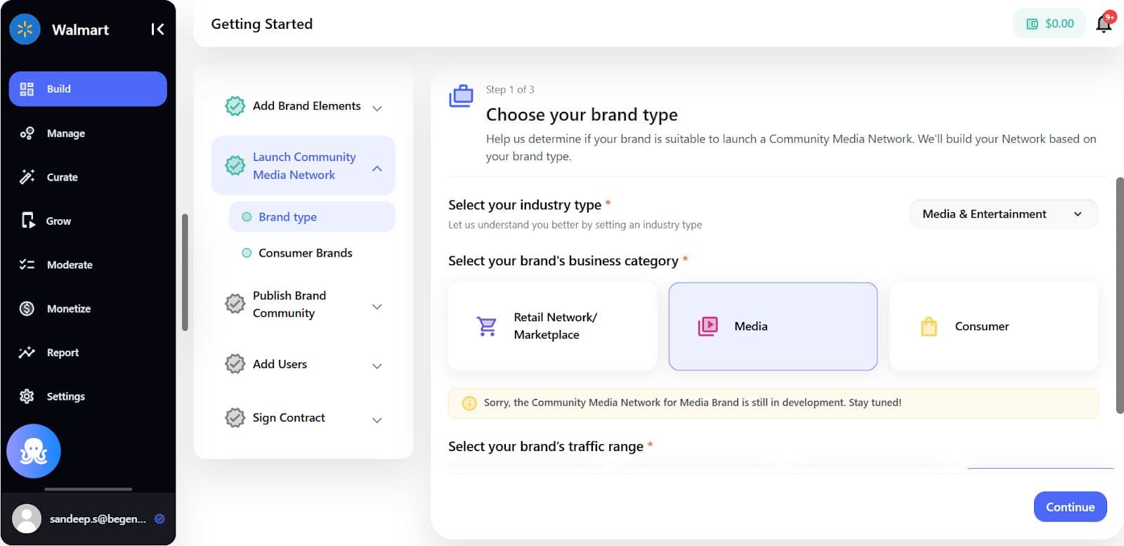This screenshot has width=1124, height=546.
Task: Click 'Select your brand's traffic range' label
Action: click(546, 446)
